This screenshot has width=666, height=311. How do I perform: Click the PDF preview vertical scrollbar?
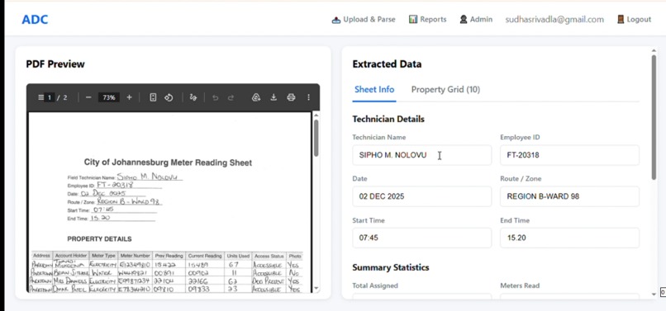pyautogui.click(x=316, y=138)
